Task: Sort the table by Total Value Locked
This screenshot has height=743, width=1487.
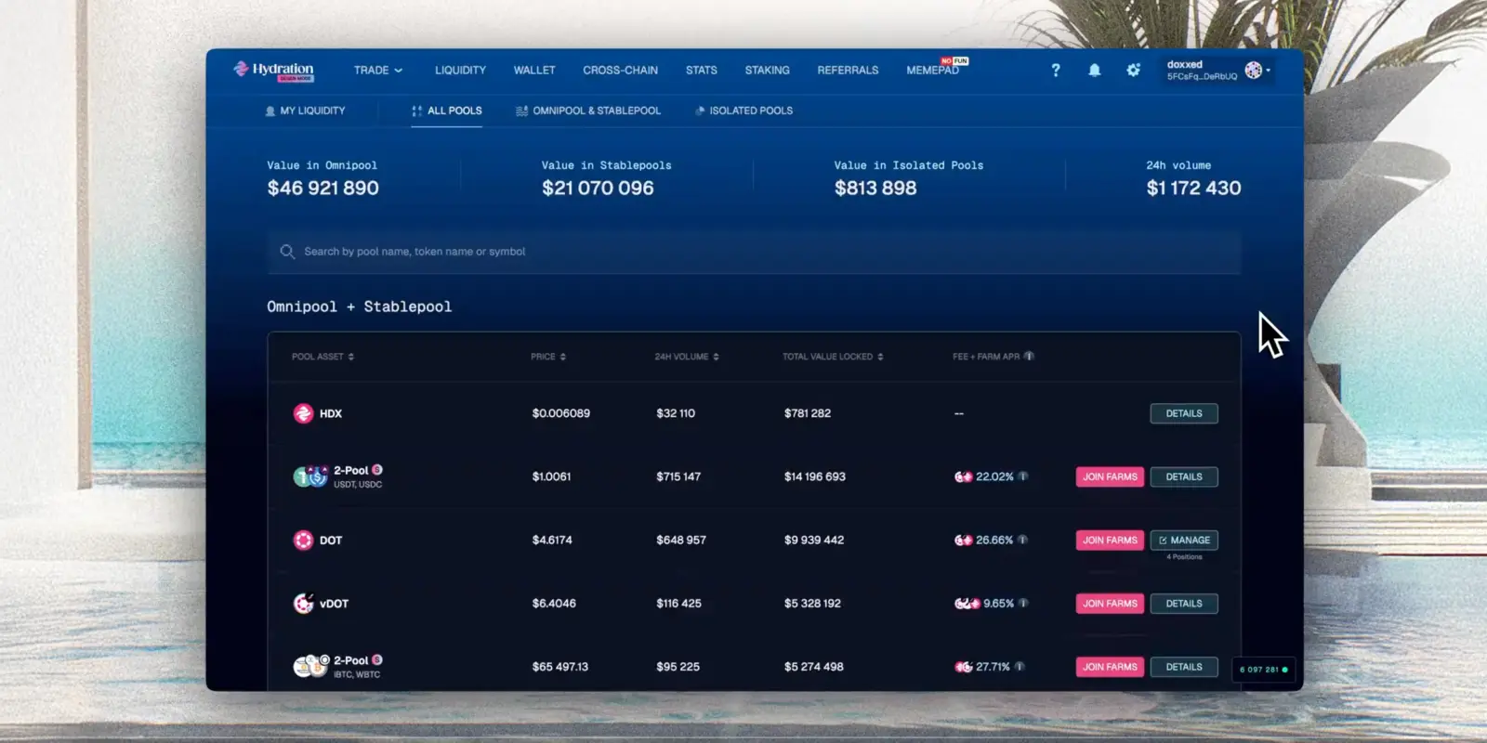Action: (x=833, y=357)
